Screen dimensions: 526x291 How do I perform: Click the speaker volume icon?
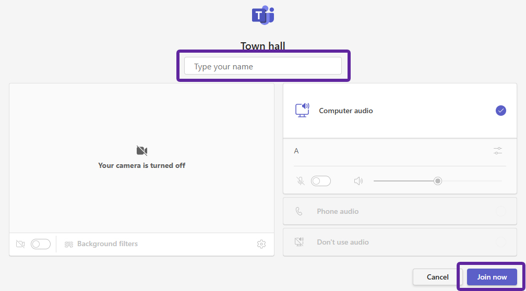tap(358, 181)
